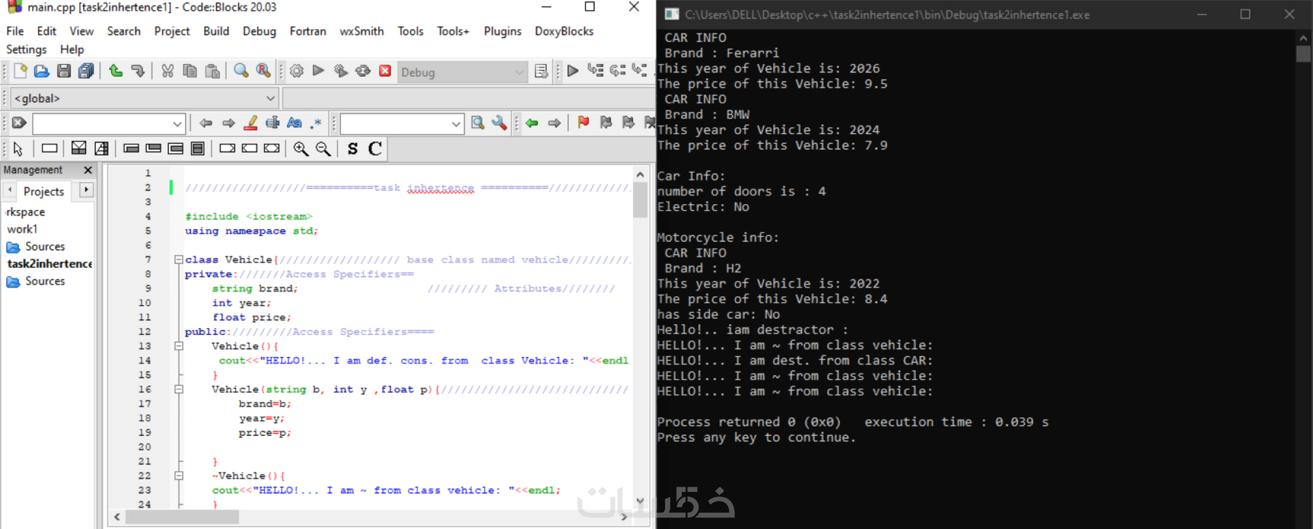
Task: Click the Save All files icon
Action: pos(86,71)
